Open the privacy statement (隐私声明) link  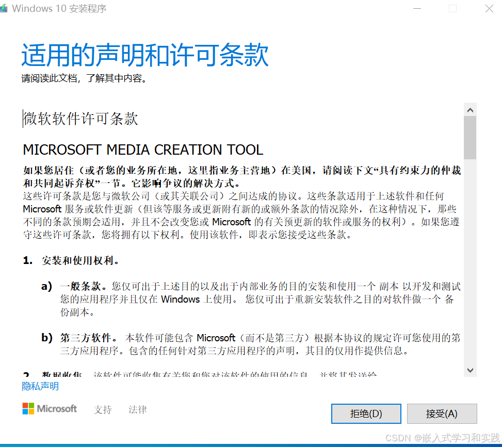[40, 386]
